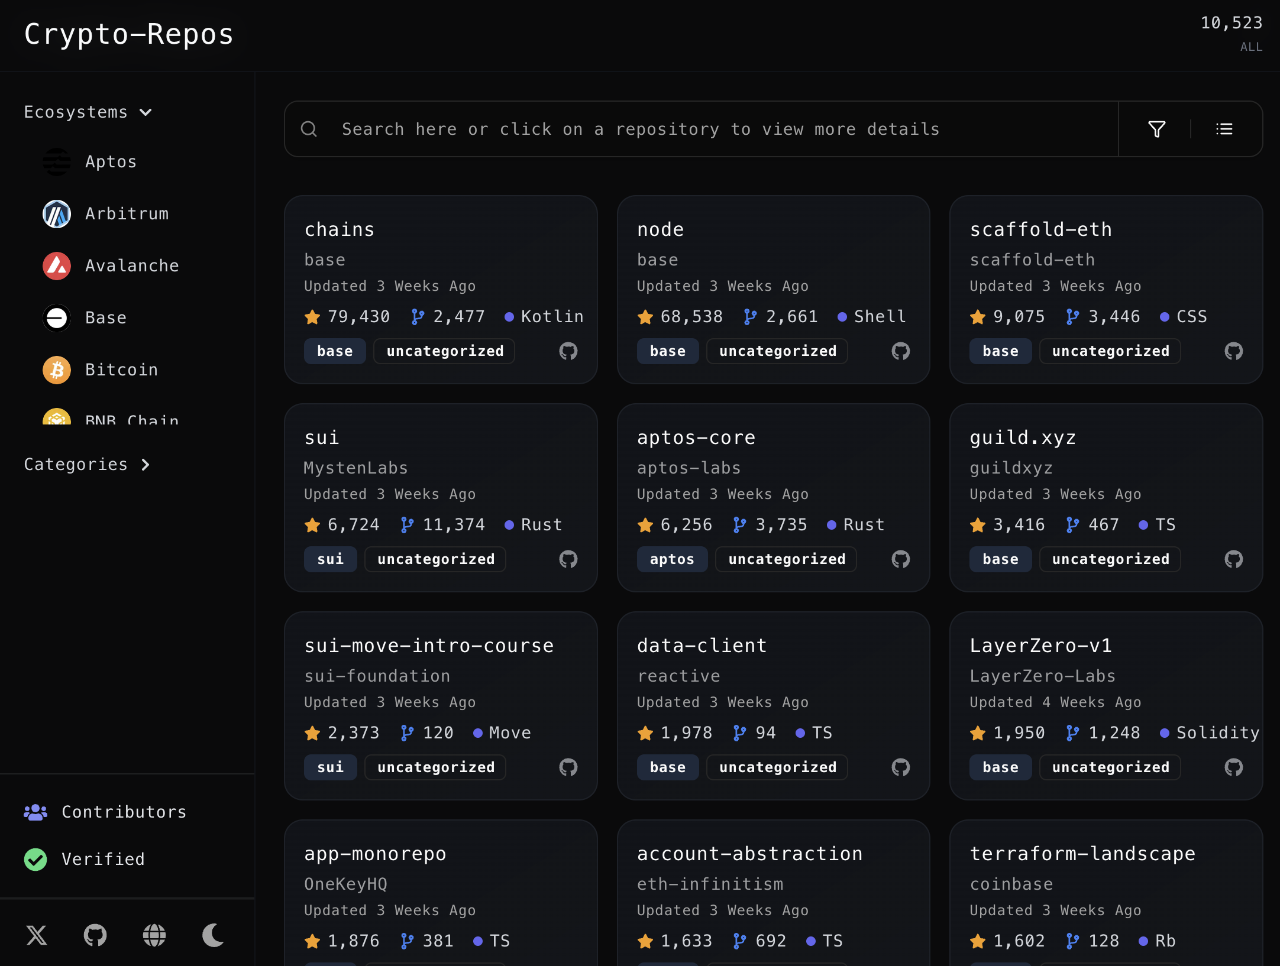
Task: Click the base tag on chains card
Action: pos(335,351)
